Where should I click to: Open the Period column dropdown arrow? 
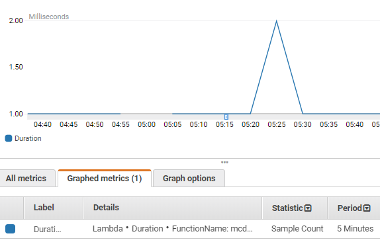[367, 208]
